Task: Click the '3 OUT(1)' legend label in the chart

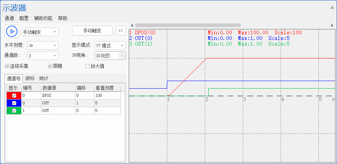Action: (x=141, y=44)
